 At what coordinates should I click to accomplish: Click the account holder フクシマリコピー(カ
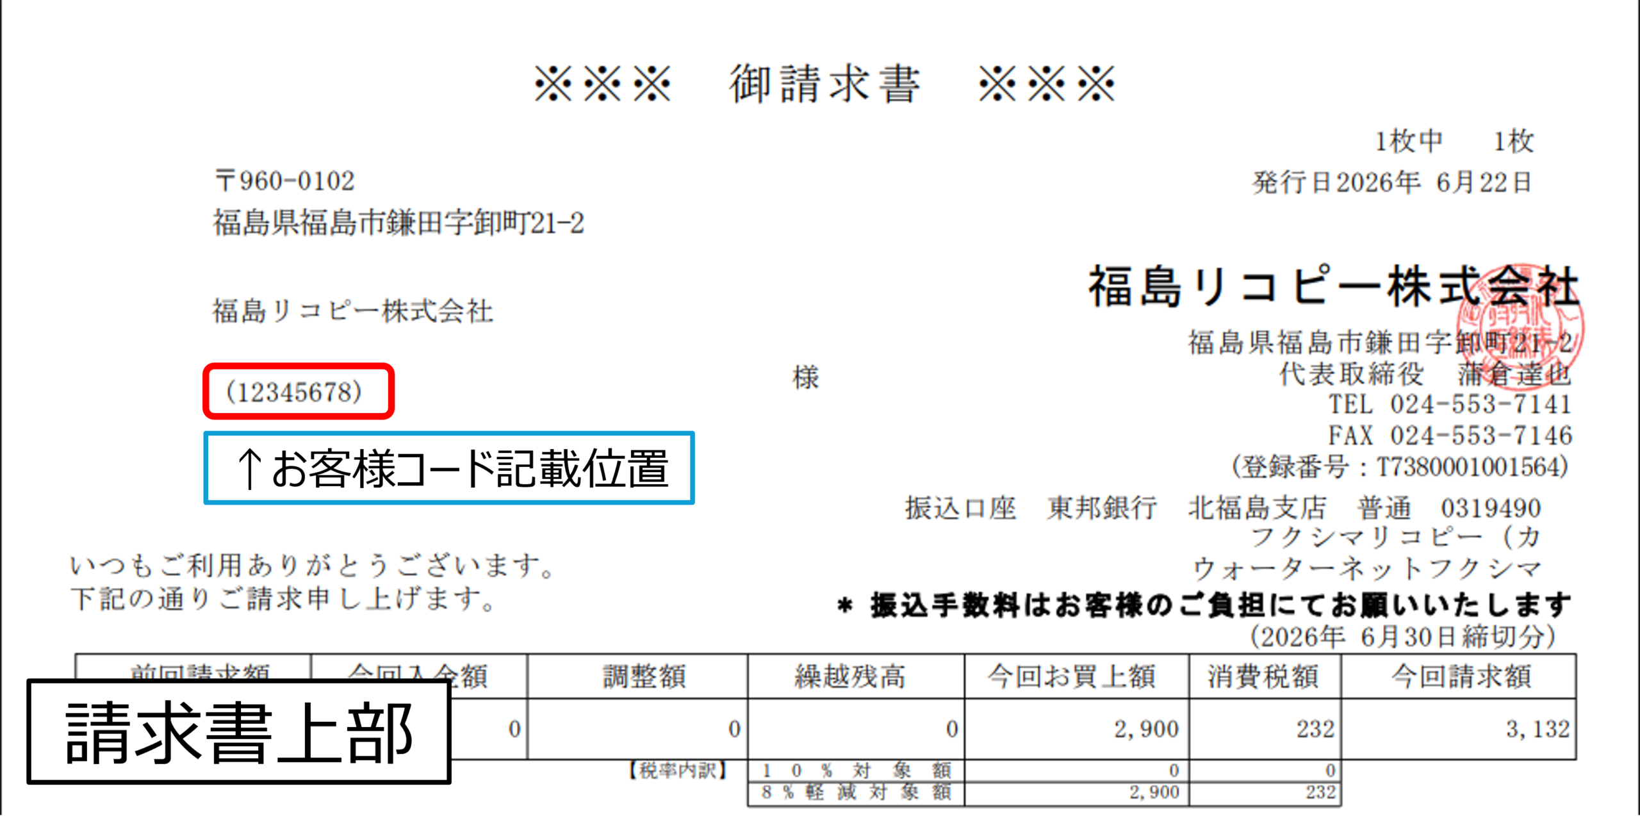[1395, 537]
